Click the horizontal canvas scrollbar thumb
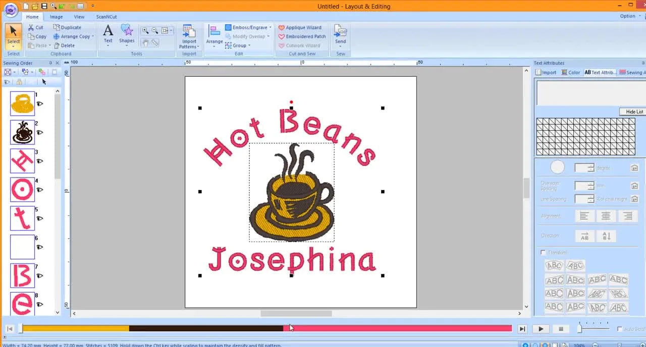 click(x=296, y=313)
